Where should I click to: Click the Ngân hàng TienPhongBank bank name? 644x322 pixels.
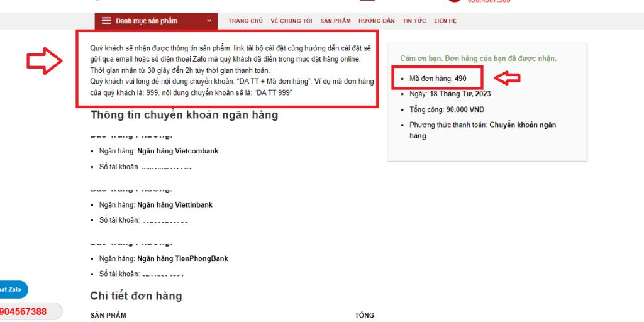coord(182,258)
